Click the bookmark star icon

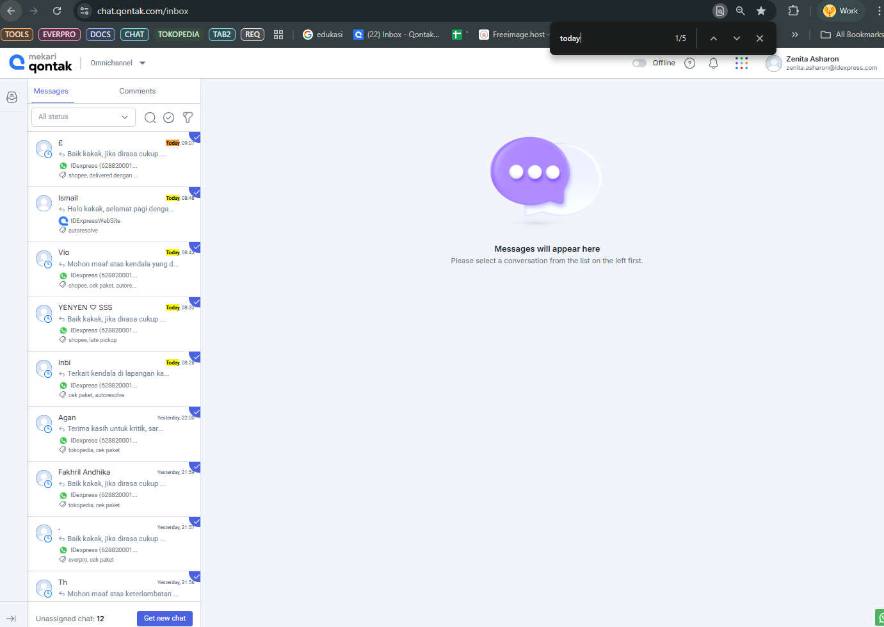click(761, 11)
